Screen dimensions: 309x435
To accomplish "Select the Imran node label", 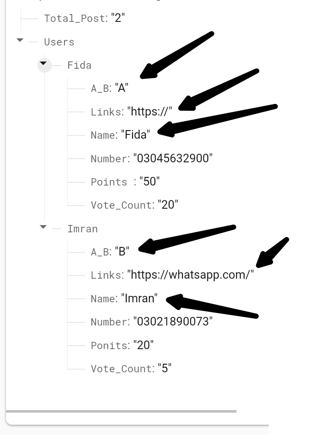I will (82, 228).
